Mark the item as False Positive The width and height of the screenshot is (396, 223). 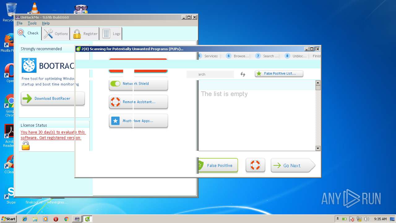217,165
